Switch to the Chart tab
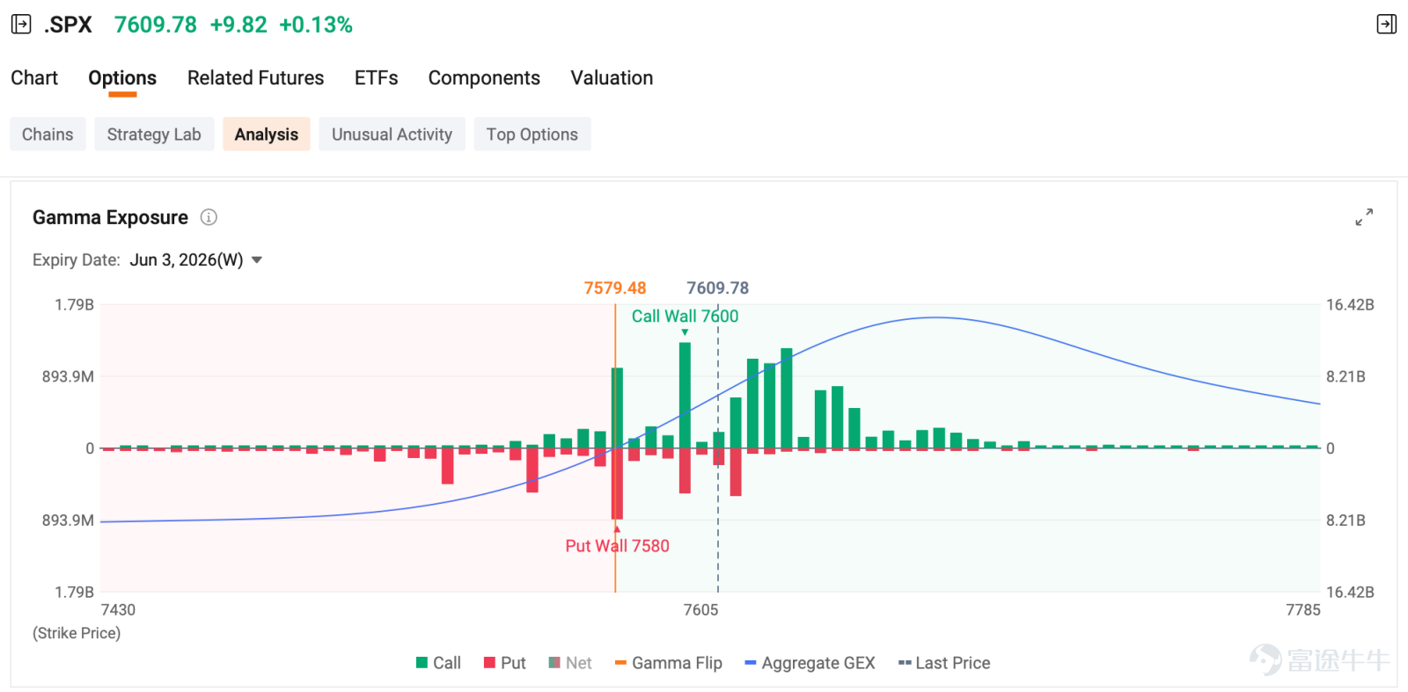Image resolution: width=1408 pixels, height=692 pixels. tap(34, 78)
